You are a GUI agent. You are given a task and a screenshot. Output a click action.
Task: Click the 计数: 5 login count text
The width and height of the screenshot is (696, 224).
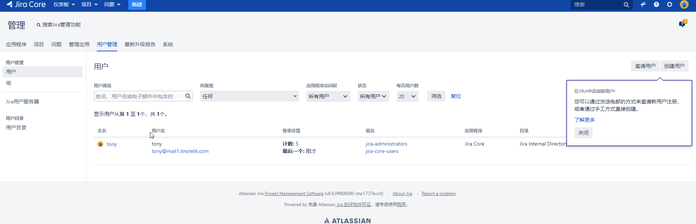point(290,144)
